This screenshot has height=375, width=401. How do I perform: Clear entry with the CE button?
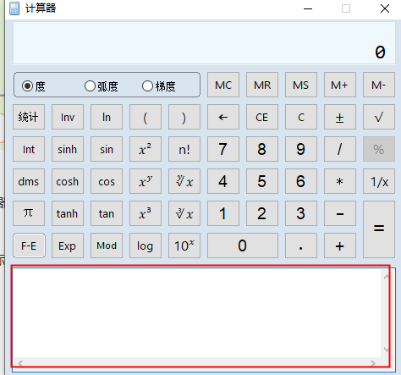click(x=262, y=117)
